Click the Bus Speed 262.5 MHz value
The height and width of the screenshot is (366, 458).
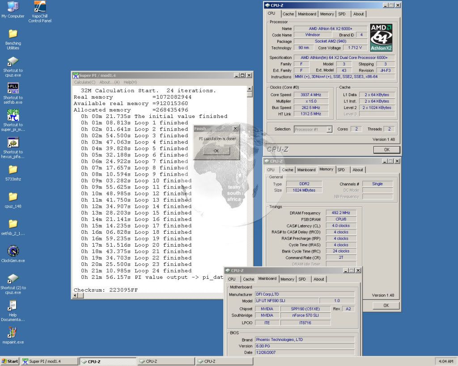pos(311,108)
